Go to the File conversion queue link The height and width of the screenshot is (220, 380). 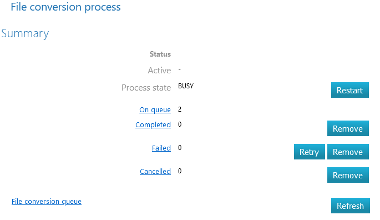click(x=47, y=201)
